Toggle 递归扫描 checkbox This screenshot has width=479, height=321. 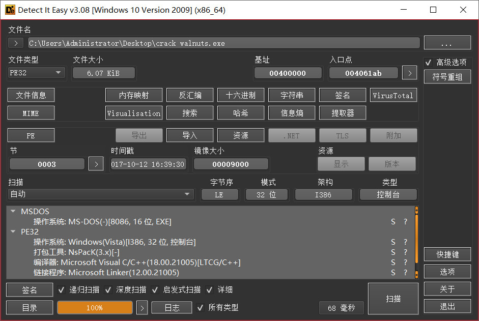click(x=62, y=289)
